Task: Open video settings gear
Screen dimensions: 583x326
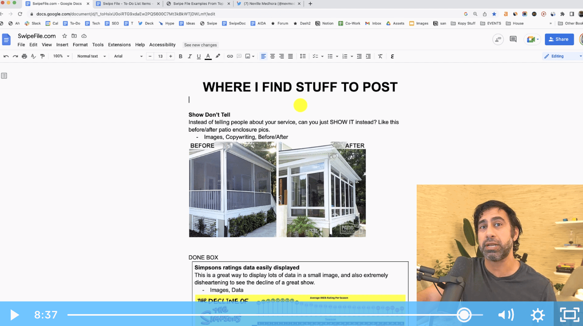Action: coord(537,315)
